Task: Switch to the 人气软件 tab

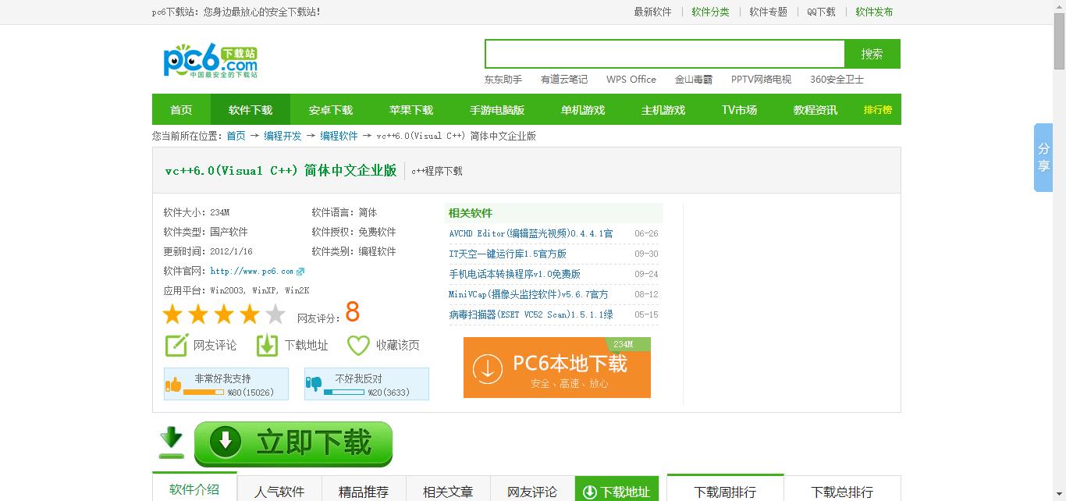Action: (x=279, y=490)
